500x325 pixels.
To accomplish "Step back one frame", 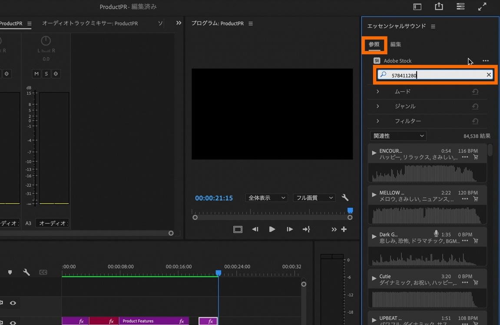I will tap(255, 229).
